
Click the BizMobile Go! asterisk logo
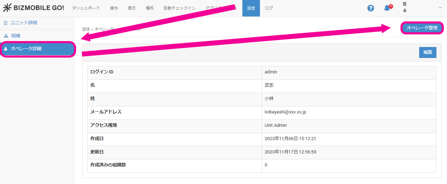tap(7, 8)
